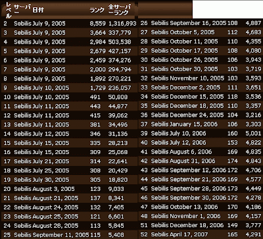This screenshot has width=263, height=239.
Task: Click the date September 16, 2005
Action: [198, 23]
